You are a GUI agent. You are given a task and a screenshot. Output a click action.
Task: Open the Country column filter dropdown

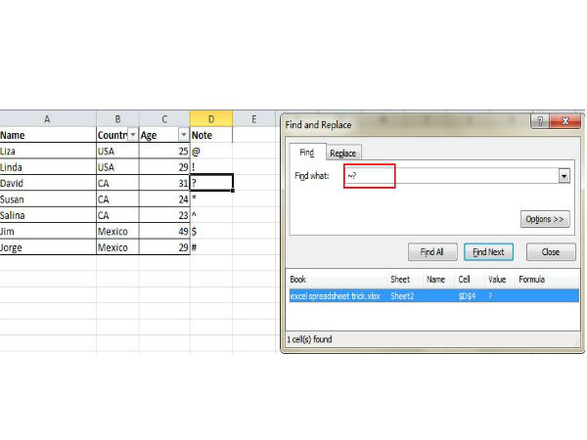pyautogui.click(x=133, y=136)
